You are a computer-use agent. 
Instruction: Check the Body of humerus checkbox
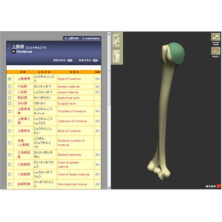point(10,131)
